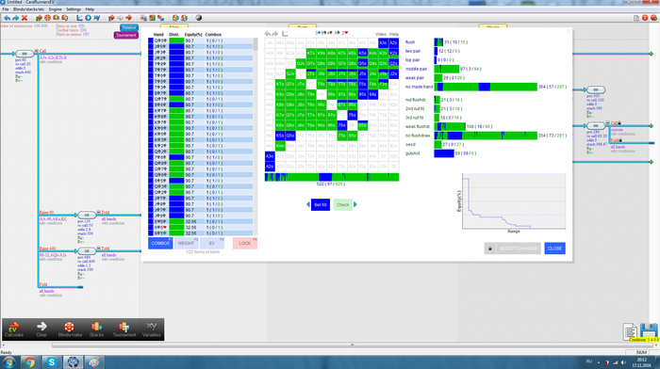Click the Windows Start button

pos(8,362)
